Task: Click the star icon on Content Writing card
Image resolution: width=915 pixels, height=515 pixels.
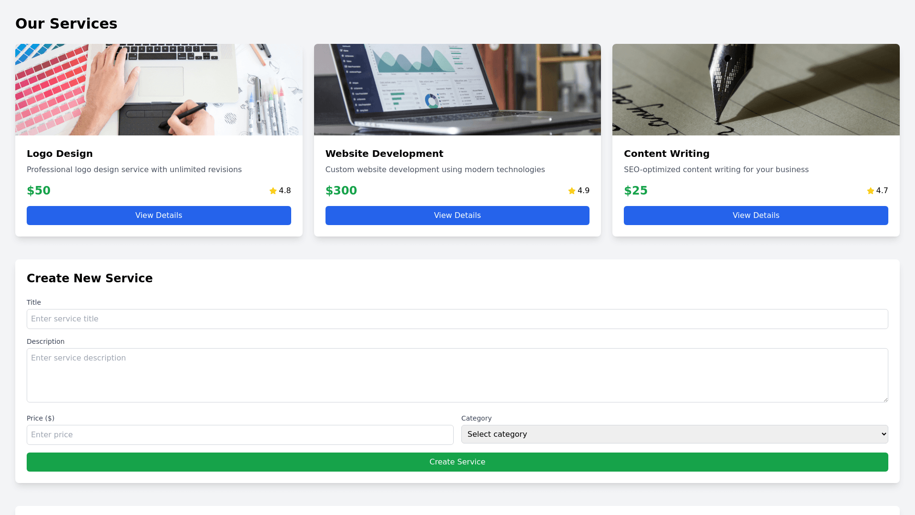Action: 870,191
